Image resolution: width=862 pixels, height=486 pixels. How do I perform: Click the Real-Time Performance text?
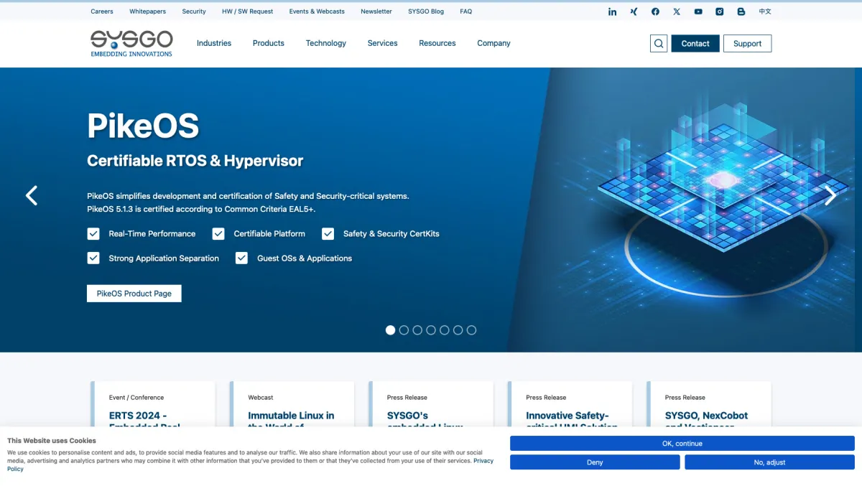(x=152, y=234)
